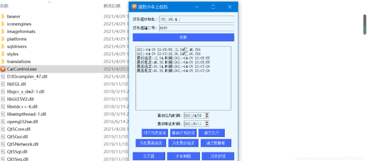Click the CarControl.exe application icon
The width and height of the screenshot is (369, 161).
tap(3, 69)
